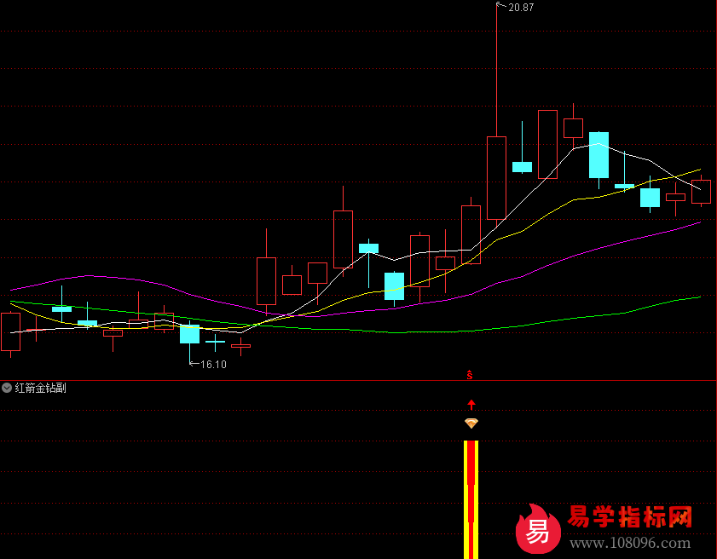
Task: Select the candlestick with the 20.87 high
Action: click(496, 177)
